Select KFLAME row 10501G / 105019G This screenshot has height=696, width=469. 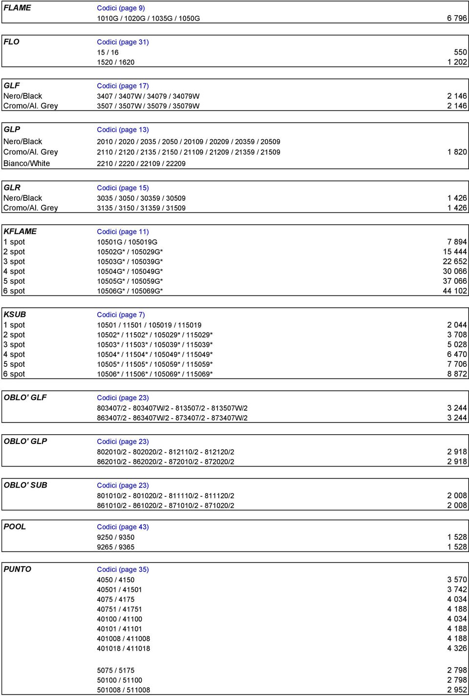point(127,242)
